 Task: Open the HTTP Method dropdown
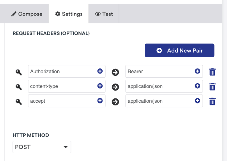point(42,147)
